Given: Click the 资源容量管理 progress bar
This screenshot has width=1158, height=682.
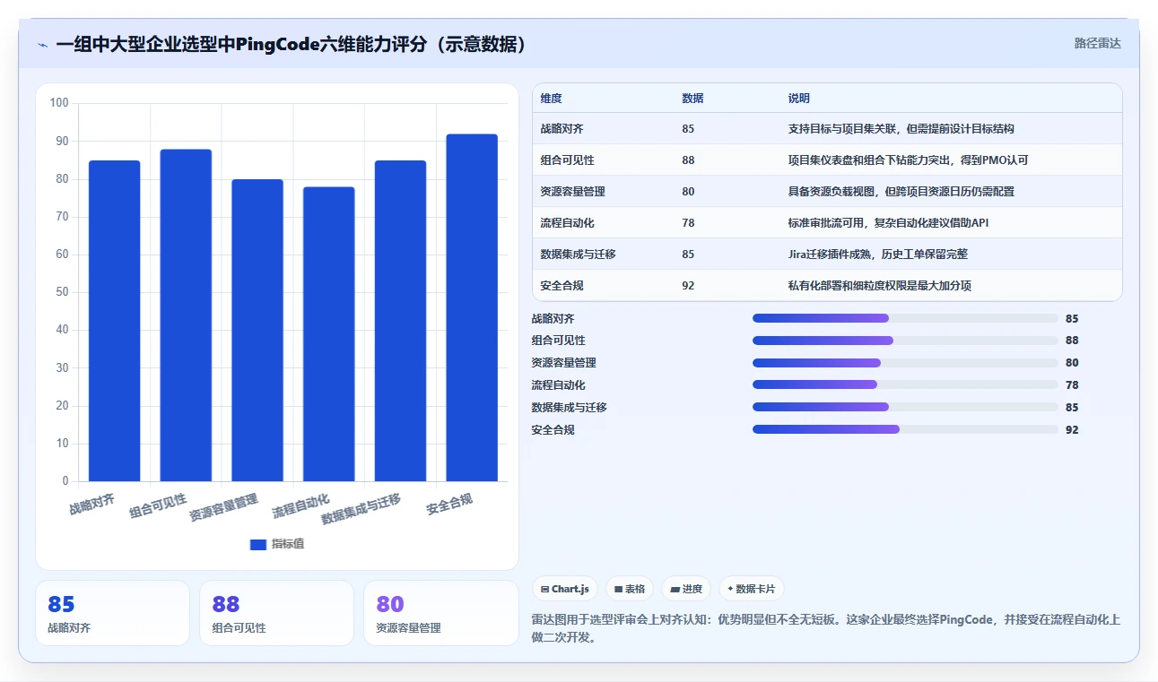Looking at the screenshot, I should point(905,363).
